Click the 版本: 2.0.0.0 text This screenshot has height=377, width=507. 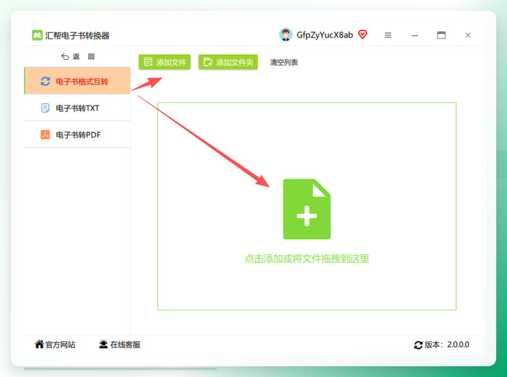pyautogui.click(x=446, y=345)
